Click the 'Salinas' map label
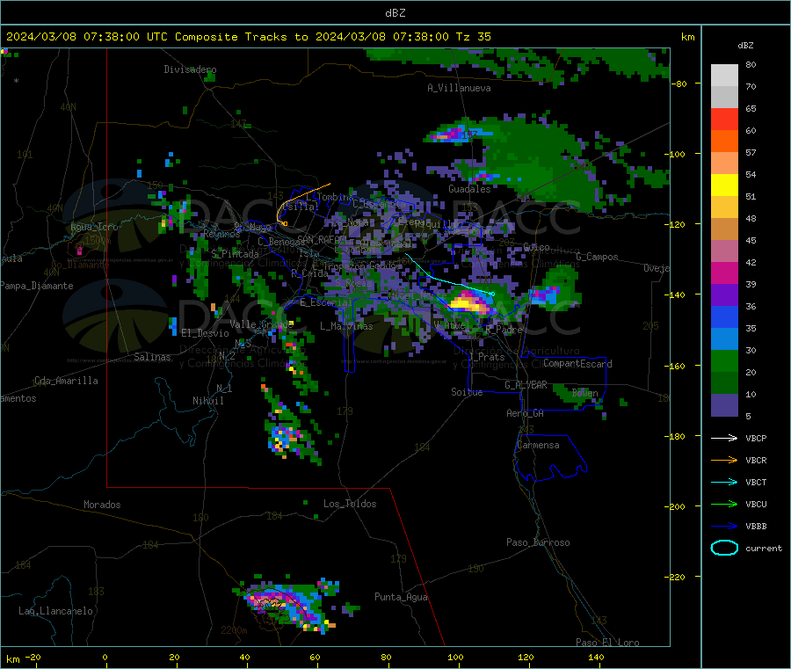Image resolution: width=791 pixels, height=669 pixels. 152,357
